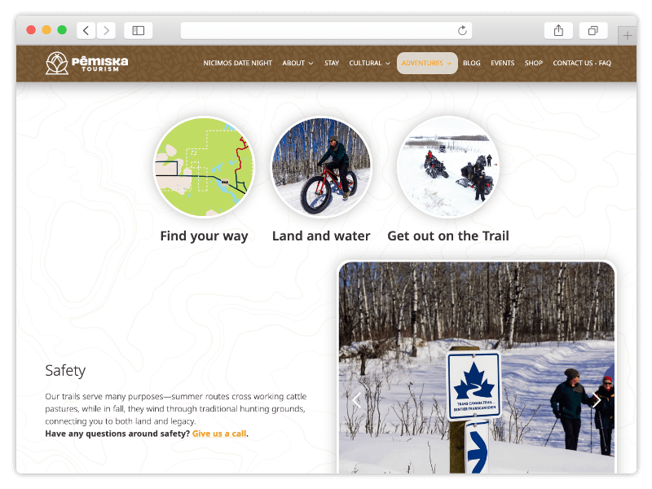This screenshot has height=489, width=652.
Task: Toggle the browser sidebar panel icon
Action: (x=138, y=30)
